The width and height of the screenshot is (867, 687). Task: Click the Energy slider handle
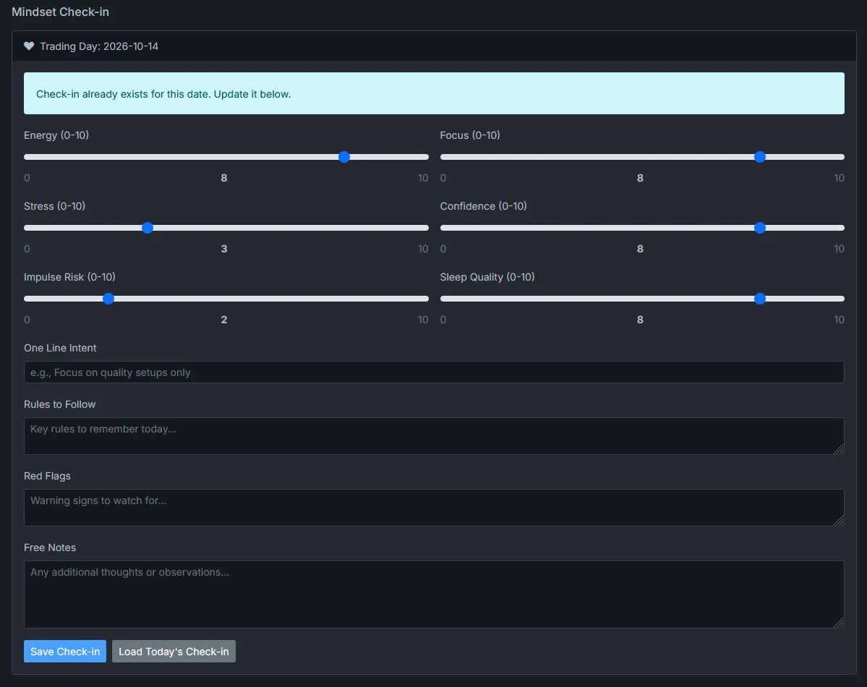click(344, 157)
